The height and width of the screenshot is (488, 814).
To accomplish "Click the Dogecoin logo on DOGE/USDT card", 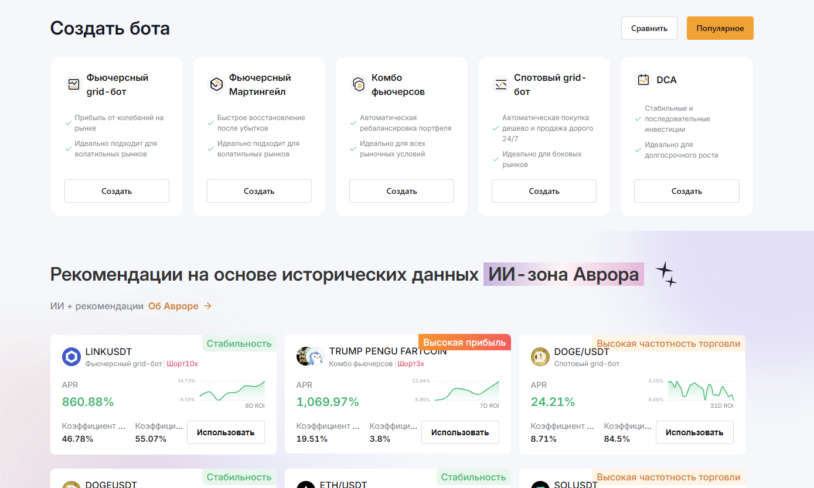I will point(540,357).
